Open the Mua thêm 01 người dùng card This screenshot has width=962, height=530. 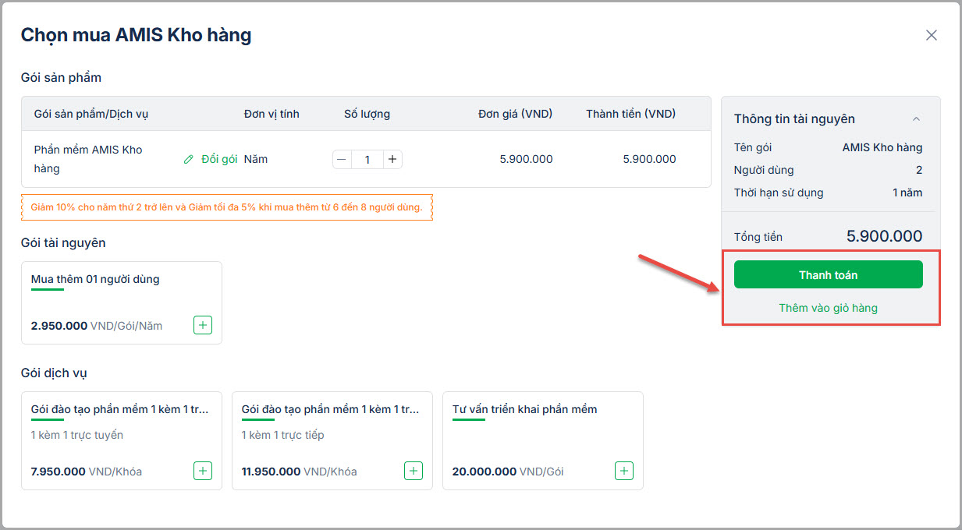click(95, 280)
